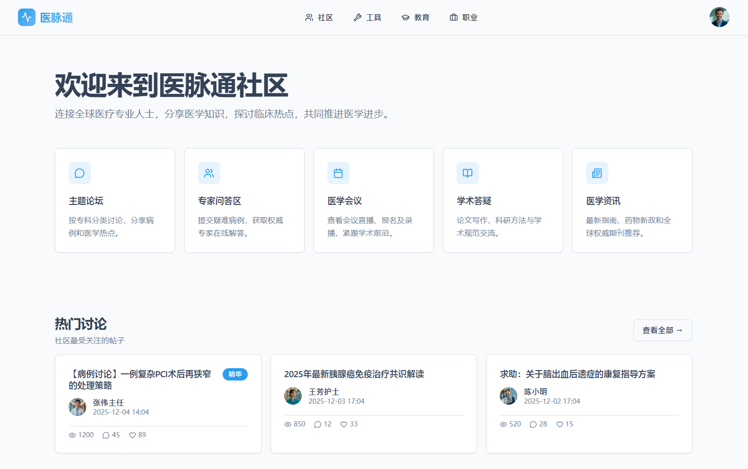Navigate to 职业 in top bar
Viewport: 748px width, 469px height.
tap(464, 18)
